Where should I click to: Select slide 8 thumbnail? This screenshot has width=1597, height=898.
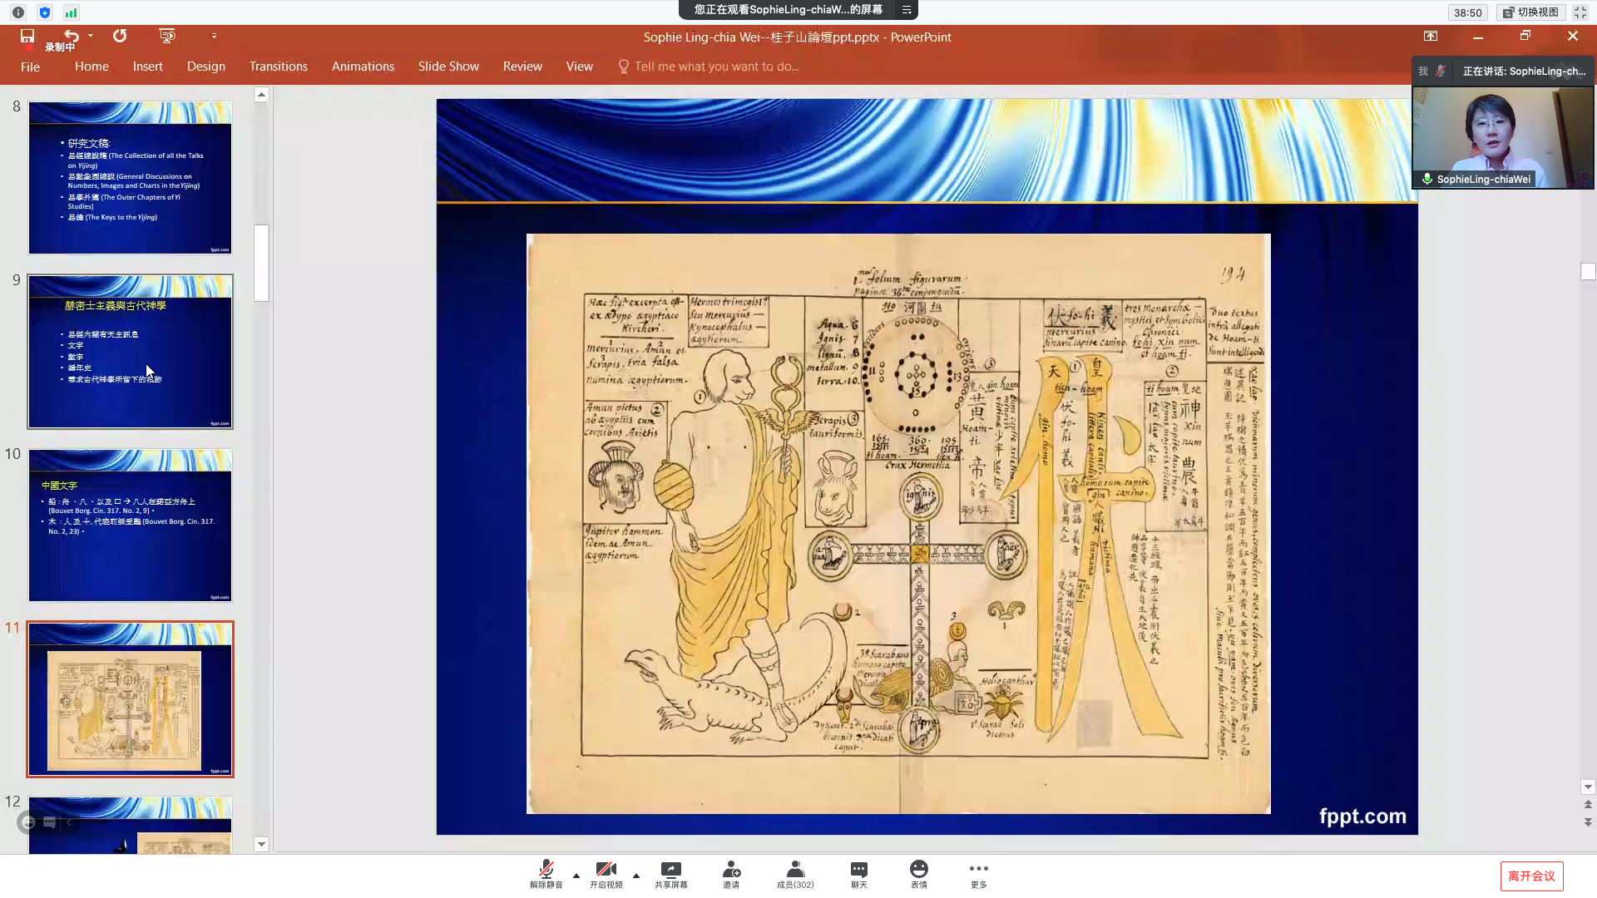pos(131,178)
